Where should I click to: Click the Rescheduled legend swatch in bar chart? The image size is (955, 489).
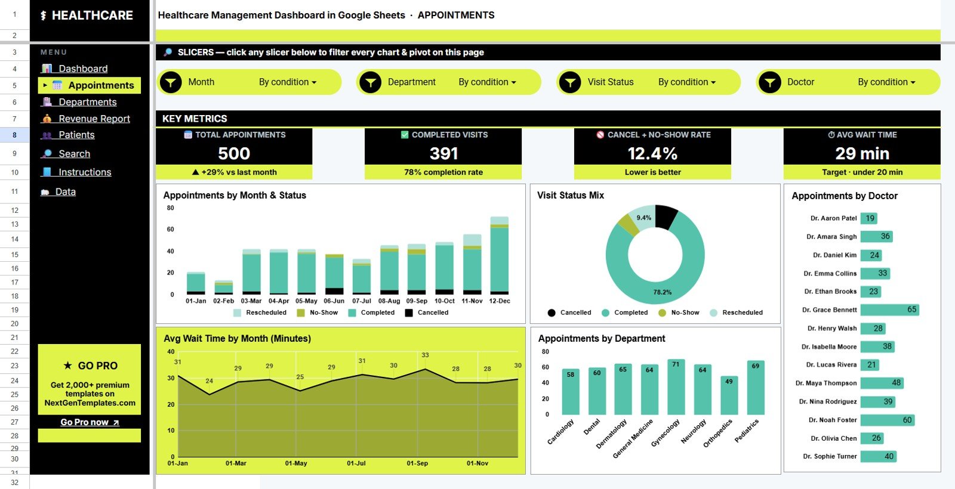click(237, 312)
